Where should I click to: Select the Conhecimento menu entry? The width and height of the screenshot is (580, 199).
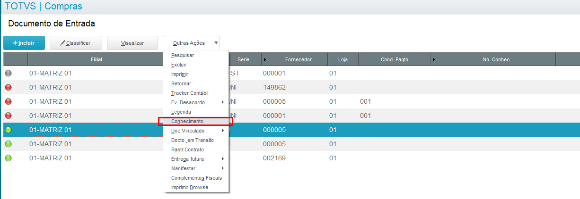tap(196, 121)
